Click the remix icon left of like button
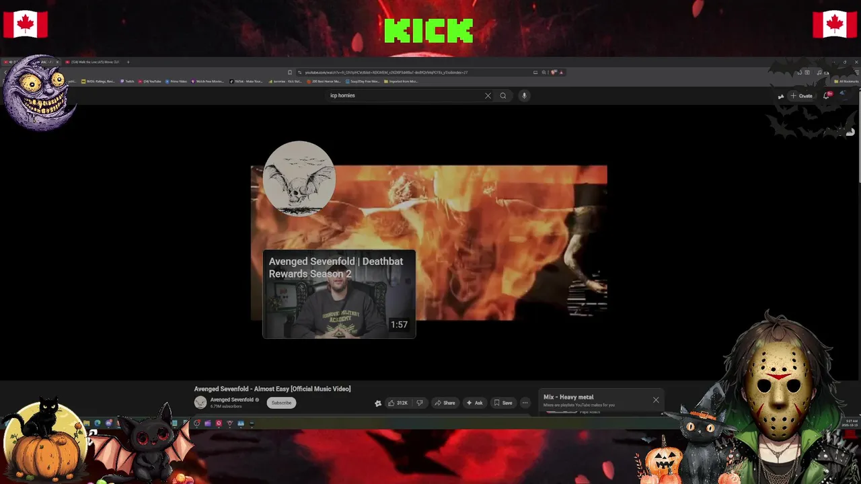The image size is (861, 484). [x=378, y=403]
